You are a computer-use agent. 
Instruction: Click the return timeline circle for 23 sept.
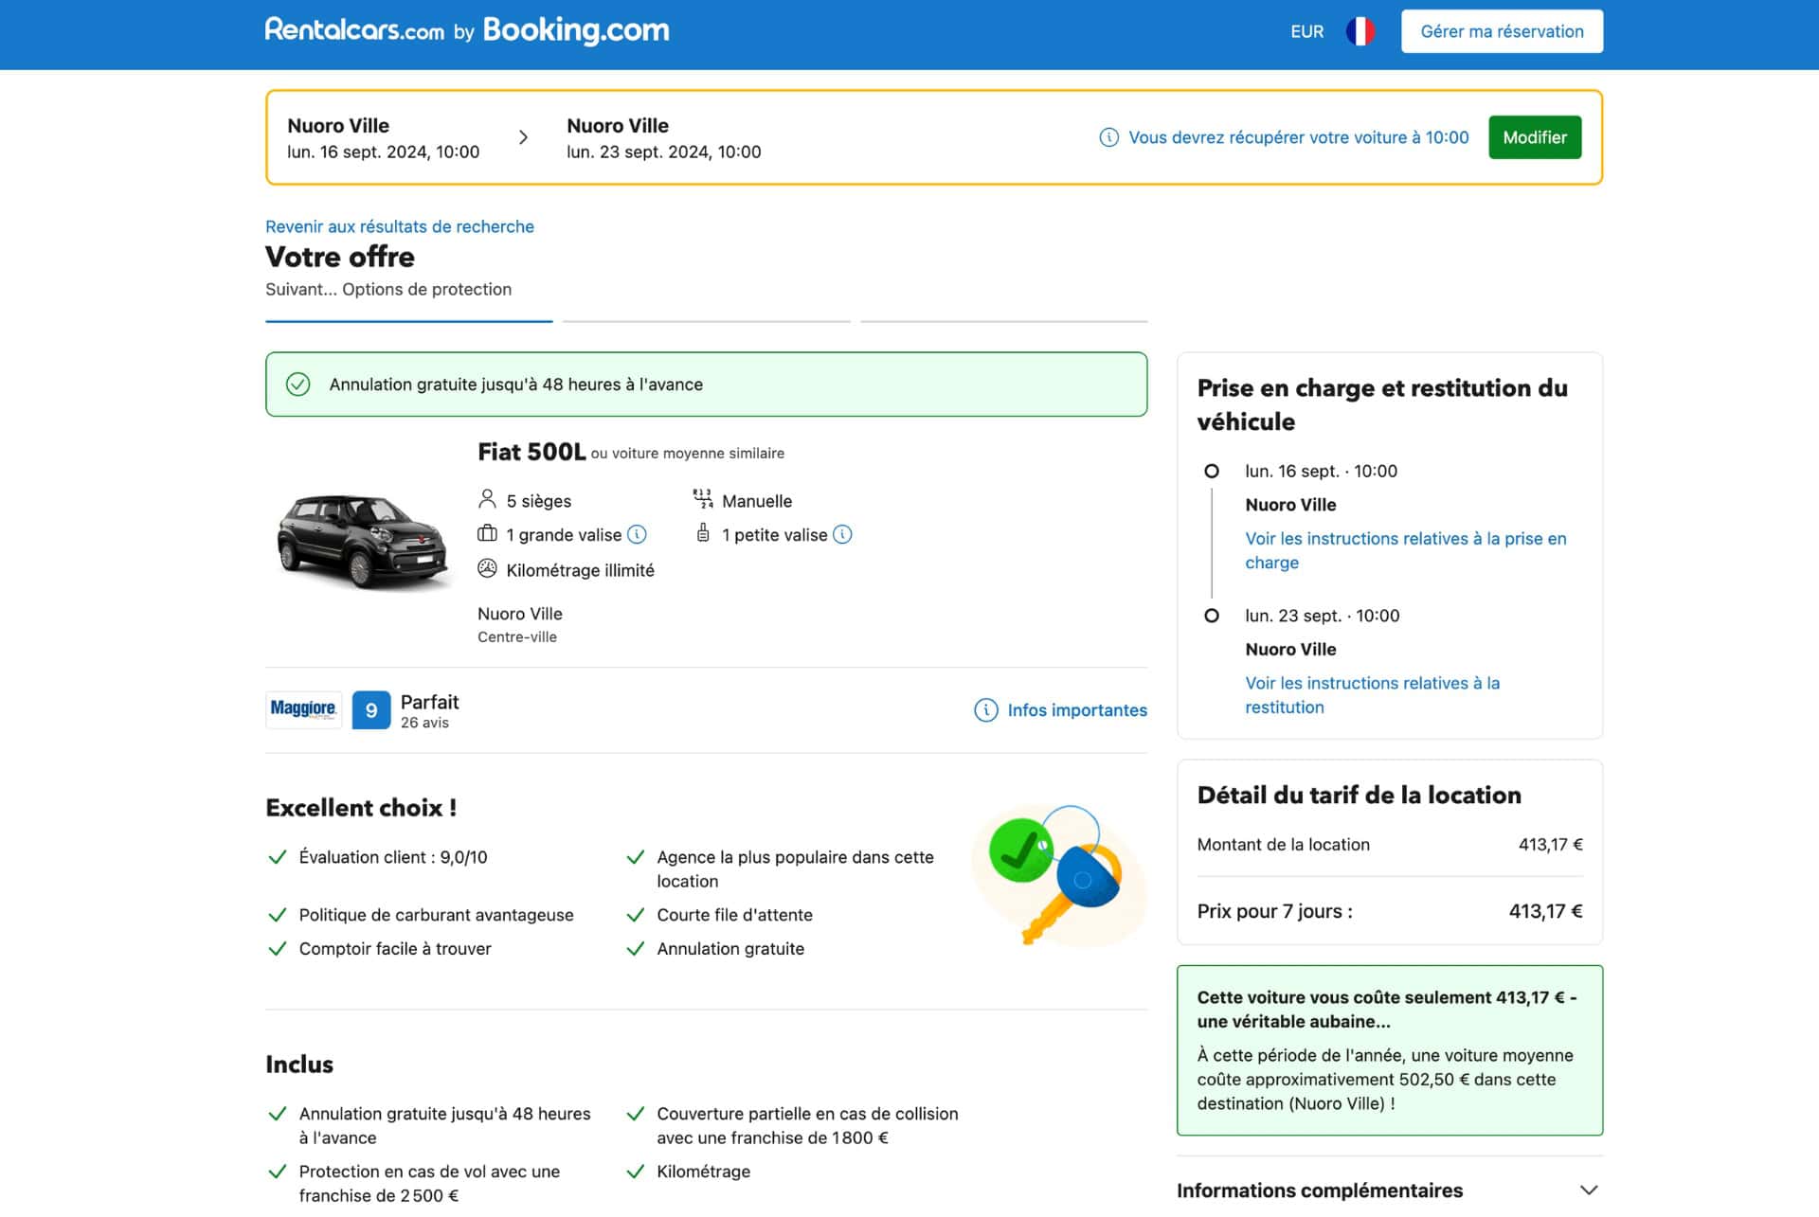(1212, 616)
